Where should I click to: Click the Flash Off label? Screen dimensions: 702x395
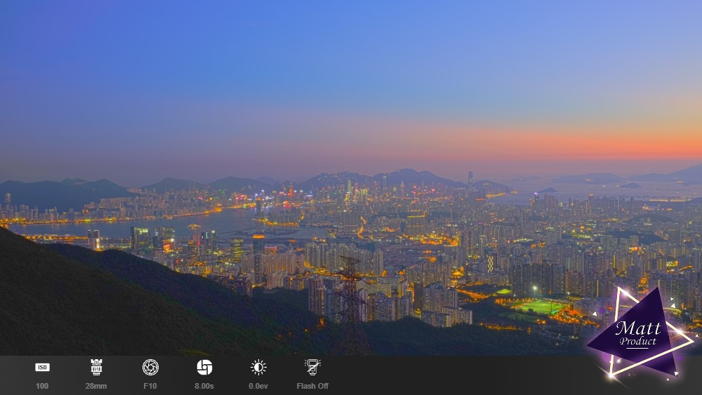coord(312,386)
